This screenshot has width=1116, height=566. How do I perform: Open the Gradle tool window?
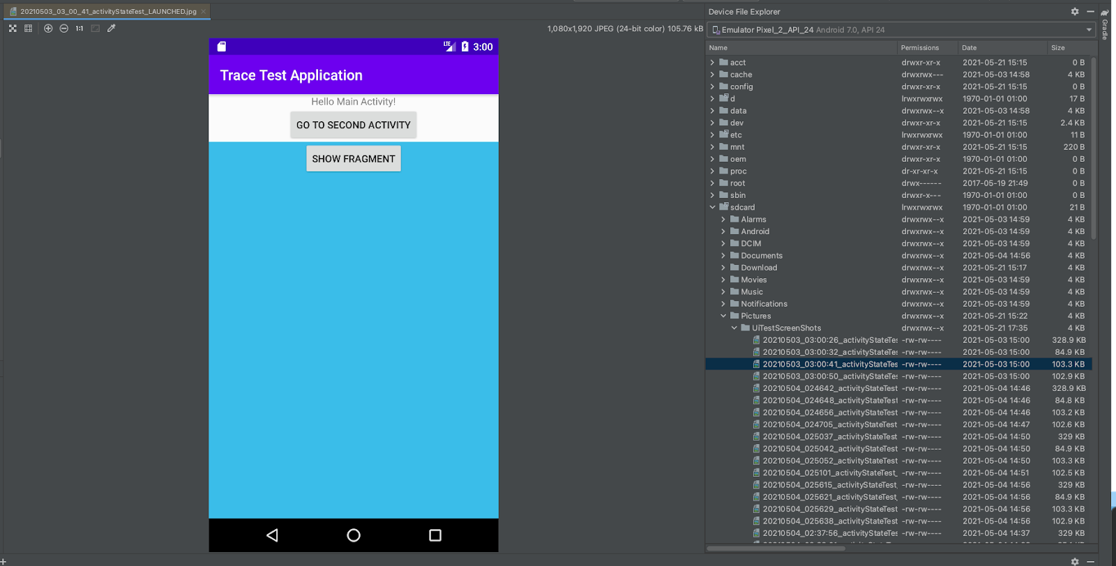click(1106, 24)
